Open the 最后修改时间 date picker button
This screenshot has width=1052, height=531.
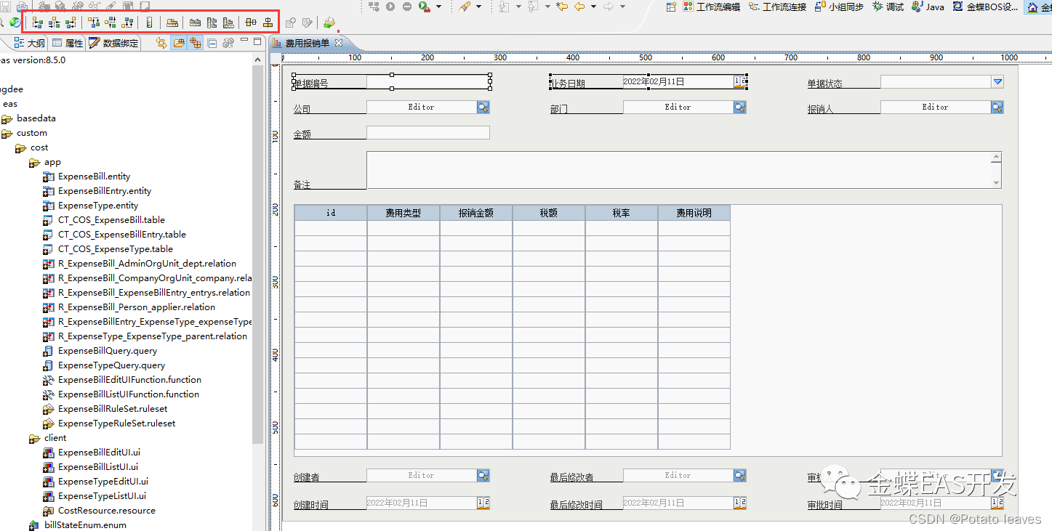pos(740,503)
